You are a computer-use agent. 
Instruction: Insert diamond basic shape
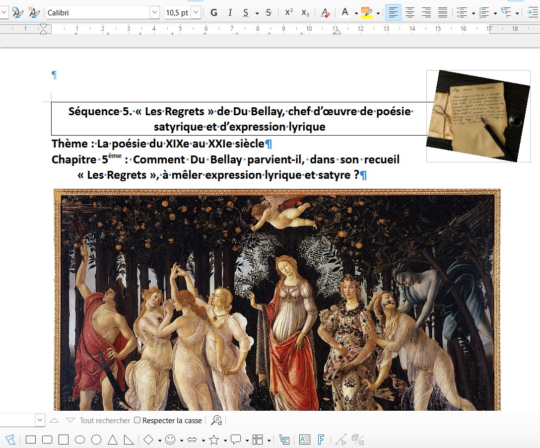point(148,440)
